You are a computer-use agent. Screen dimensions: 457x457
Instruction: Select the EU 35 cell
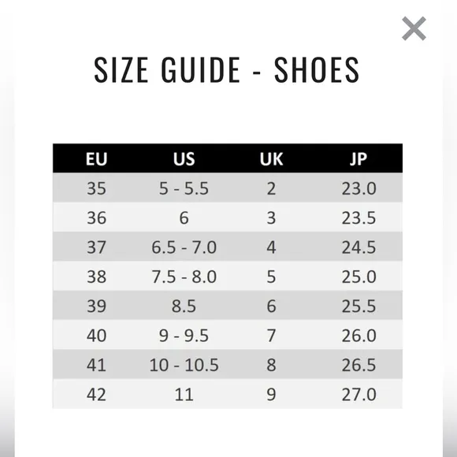pyautogui.click(x=96, y=188)
